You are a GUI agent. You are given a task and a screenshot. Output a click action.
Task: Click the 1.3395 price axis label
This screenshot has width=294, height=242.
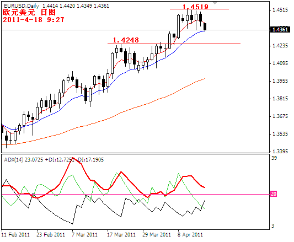tap(280, 151)
